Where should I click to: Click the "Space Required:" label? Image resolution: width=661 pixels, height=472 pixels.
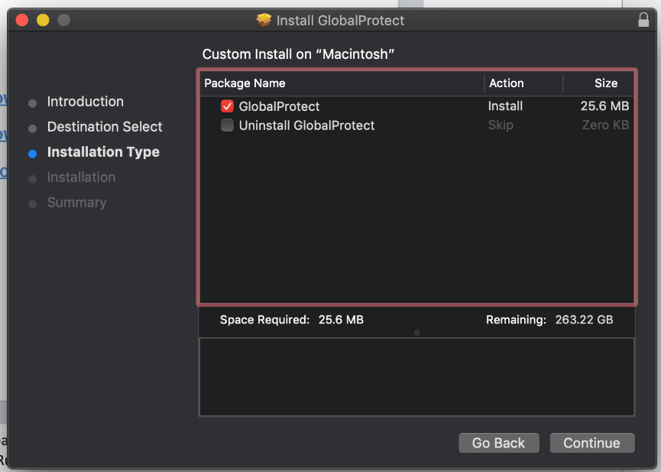click(x=264, y=320)
